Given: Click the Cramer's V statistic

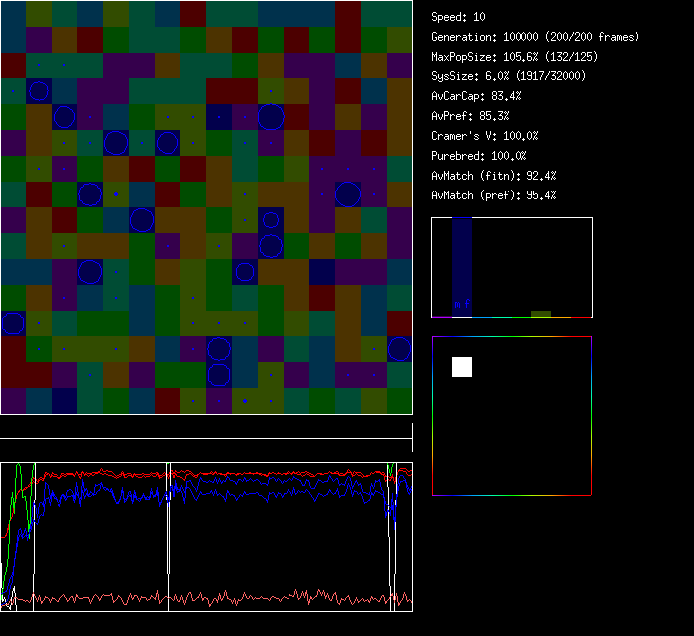Looking at the screenshot, I should coord(485,136).
